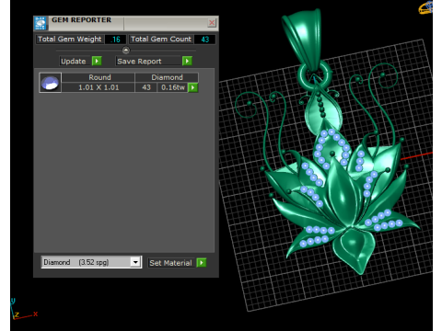The image size is (442, 331).
Task: Click the Diamond material header cell
Action: point(167,77)
